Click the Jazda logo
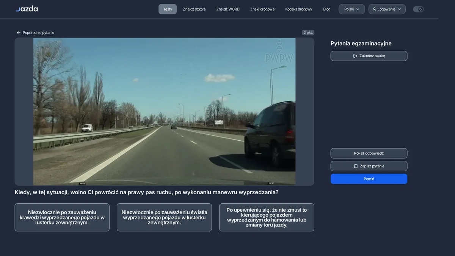The width and height of the screenshot is (455, 256). [27, 9]
